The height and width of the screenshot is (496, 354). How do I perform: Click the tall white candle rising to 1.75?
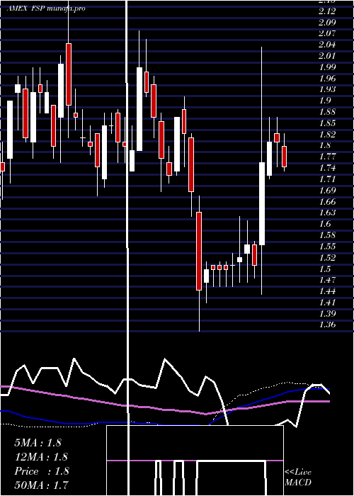pos(262,204)
